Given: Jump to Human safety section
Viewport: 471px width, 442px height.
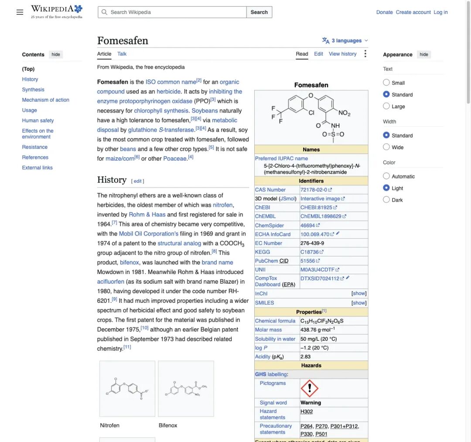Looking at the screenshot, I should click(38, 120).
